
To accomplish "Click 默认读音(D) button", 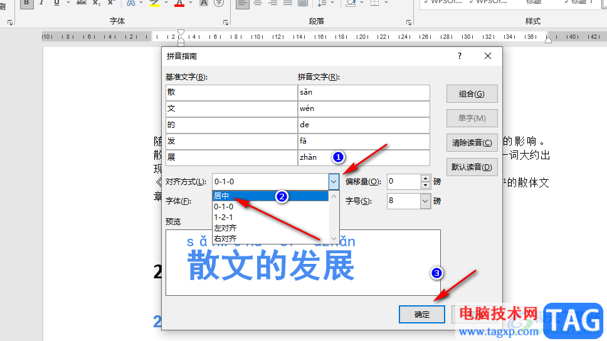I will 472,167.
